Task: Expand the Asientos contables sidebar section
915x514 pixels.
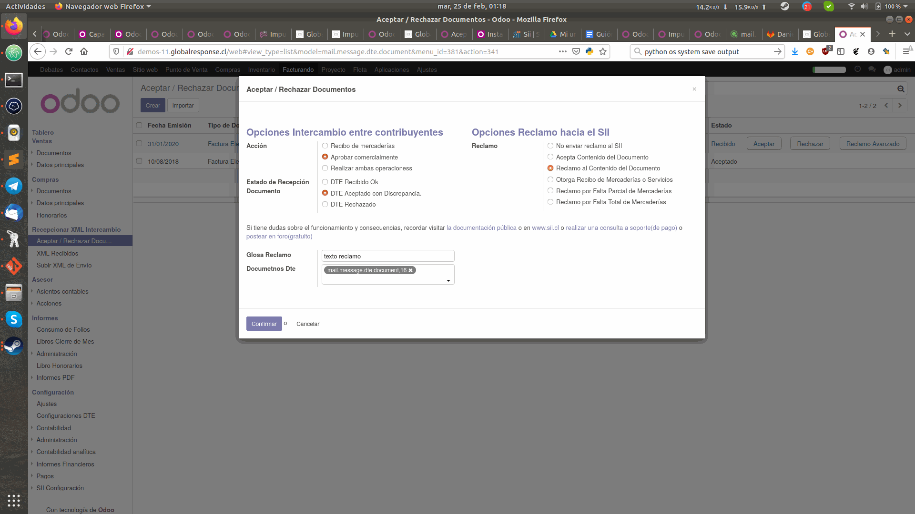Action: click(62, 291)
